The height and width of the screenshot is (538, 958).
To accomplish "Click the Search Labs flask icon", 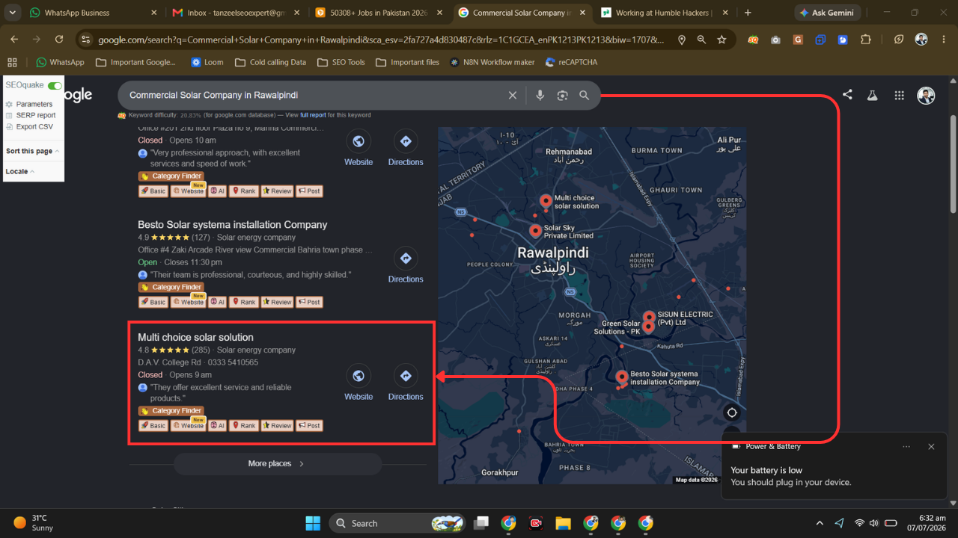I will tap(872, 96).
